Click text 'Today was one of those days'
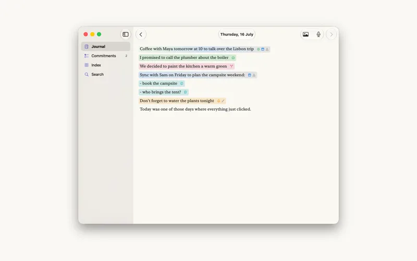417x261 pixels. [x=195, y=109]
